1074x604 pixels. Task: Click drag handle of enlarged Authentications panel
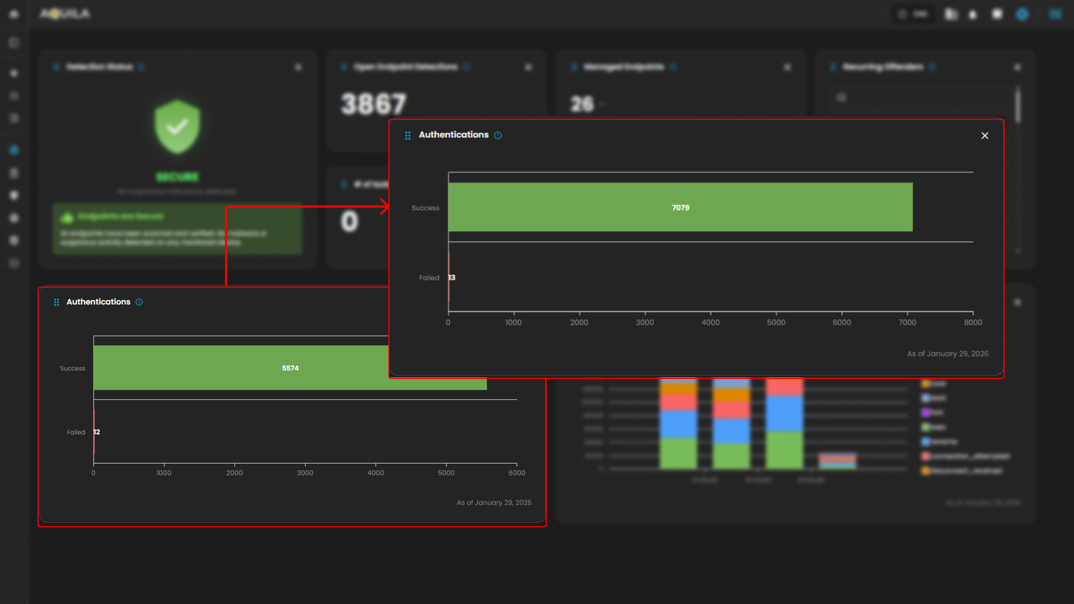point(407,135)
